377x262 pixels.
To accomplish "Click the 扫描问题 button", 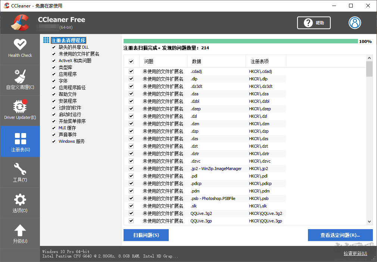I will (146, 235).
